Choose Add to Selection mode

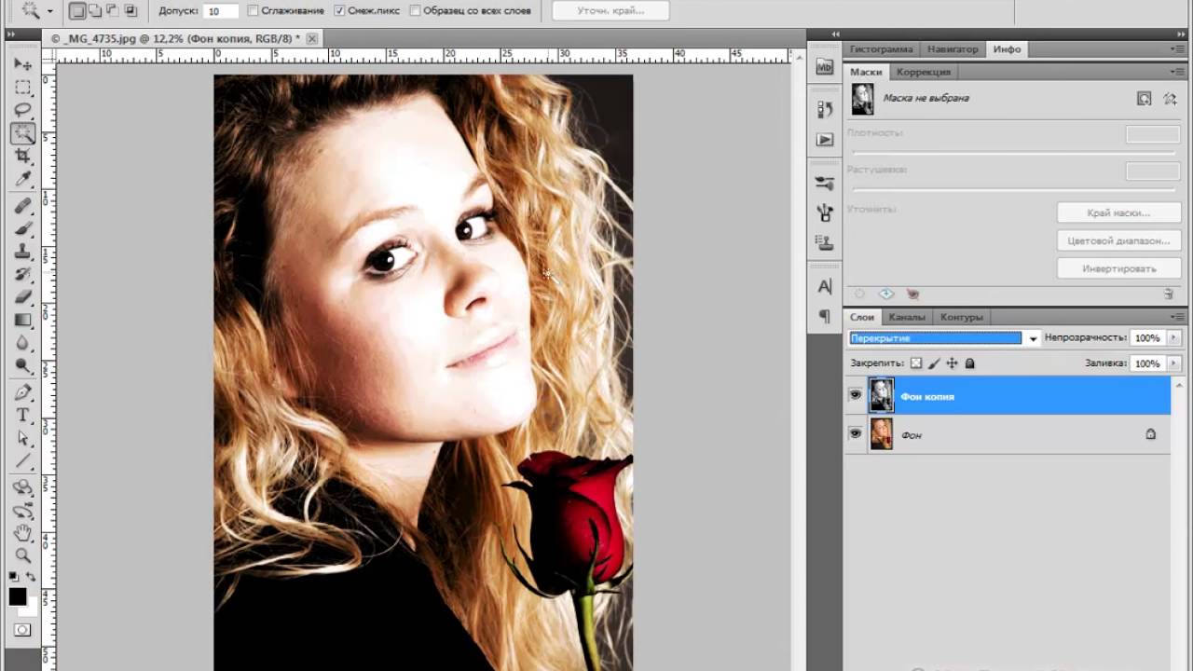96,11
